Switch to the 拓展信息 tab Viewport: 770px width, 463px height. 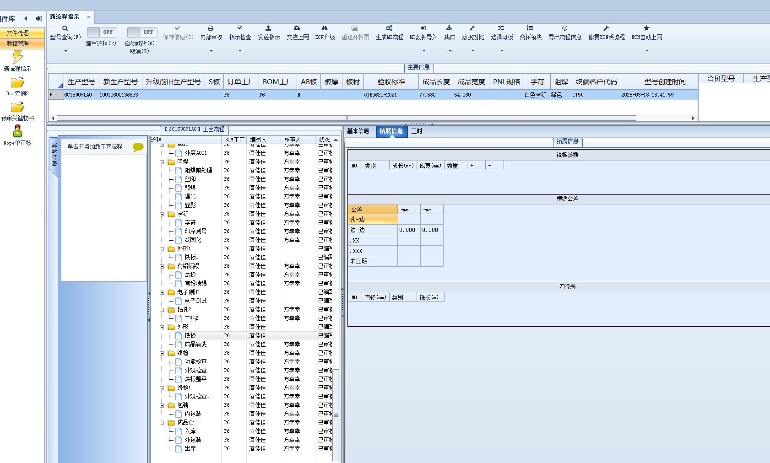(x=391, y=131)
